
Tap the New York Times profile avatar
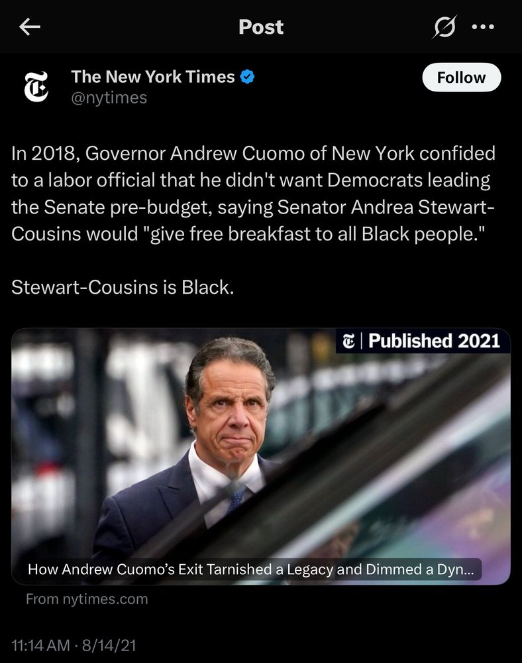36,87
